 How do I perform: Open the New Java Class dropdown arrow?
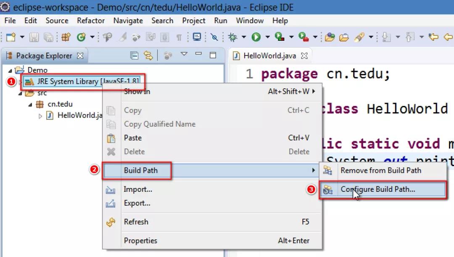92,37
